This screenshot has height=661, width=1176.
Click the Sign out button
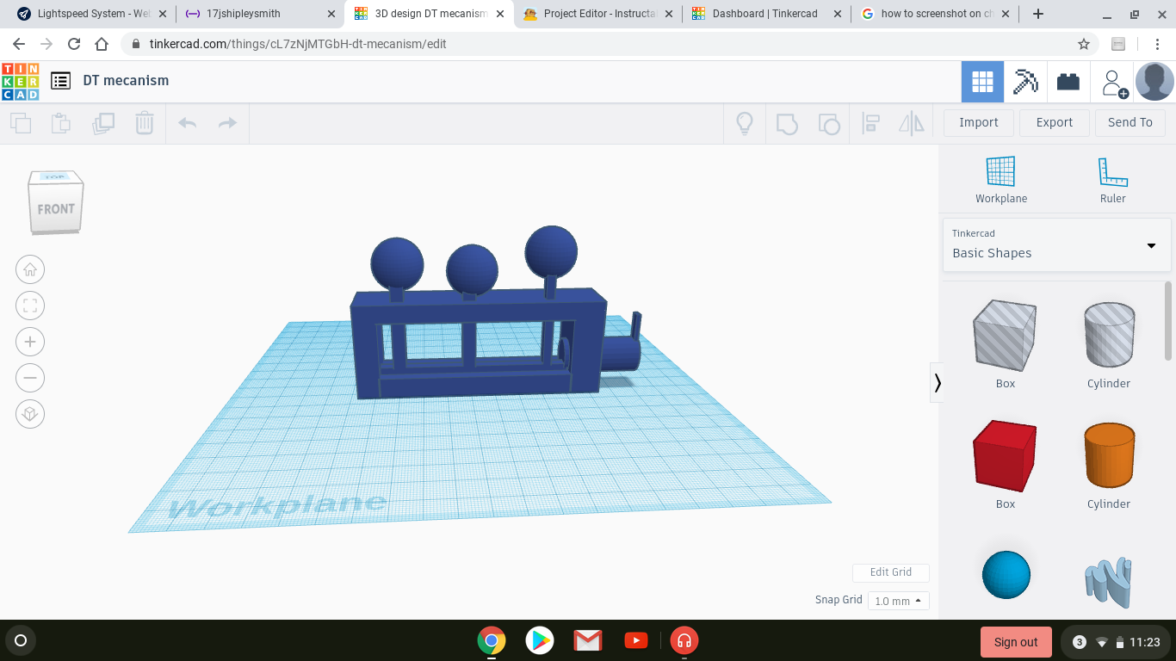1016,642
